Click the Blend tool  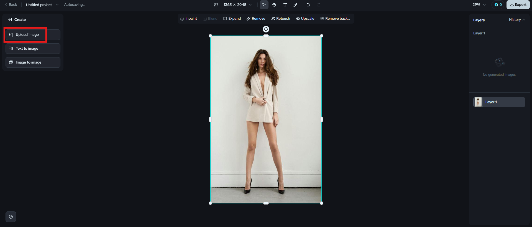click(210, 19)
